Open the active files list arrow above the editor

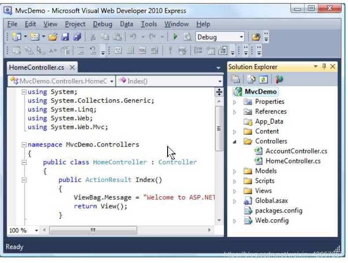pyautogui.click(x=218, y=68)
